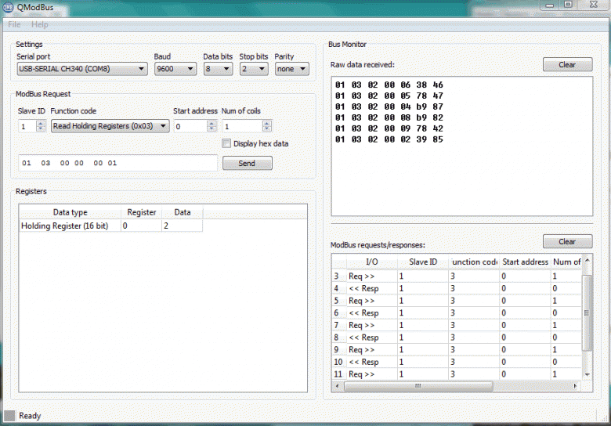Click the QModBus application icon in title bar
This screenshot has height=426, width=611.
click(x=7, y=7)
